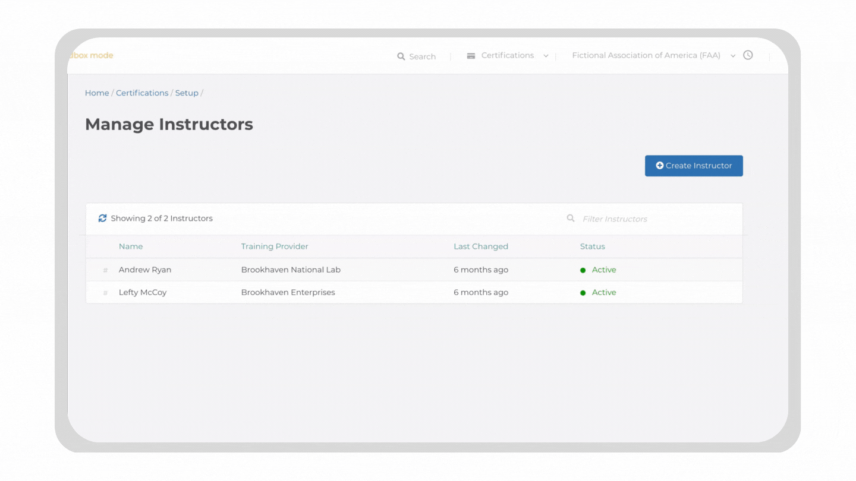Open the Fictional Association of America dropdown
Viewport: 856px width, 481px height.
653,55
